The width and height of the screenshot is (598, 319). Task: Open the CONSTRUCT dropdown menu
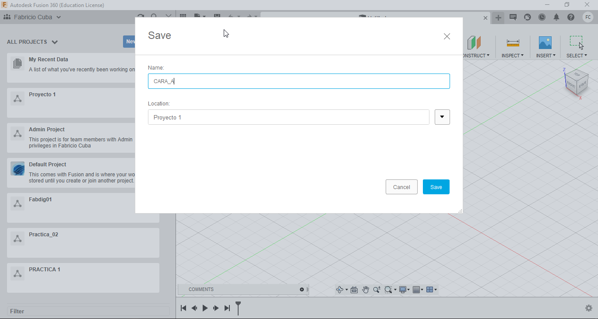(x=476, y=56)
